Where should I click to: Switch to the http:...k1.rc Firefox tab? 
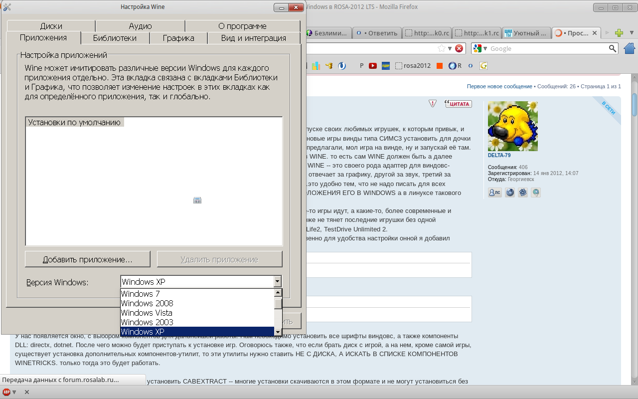[477, 33]
